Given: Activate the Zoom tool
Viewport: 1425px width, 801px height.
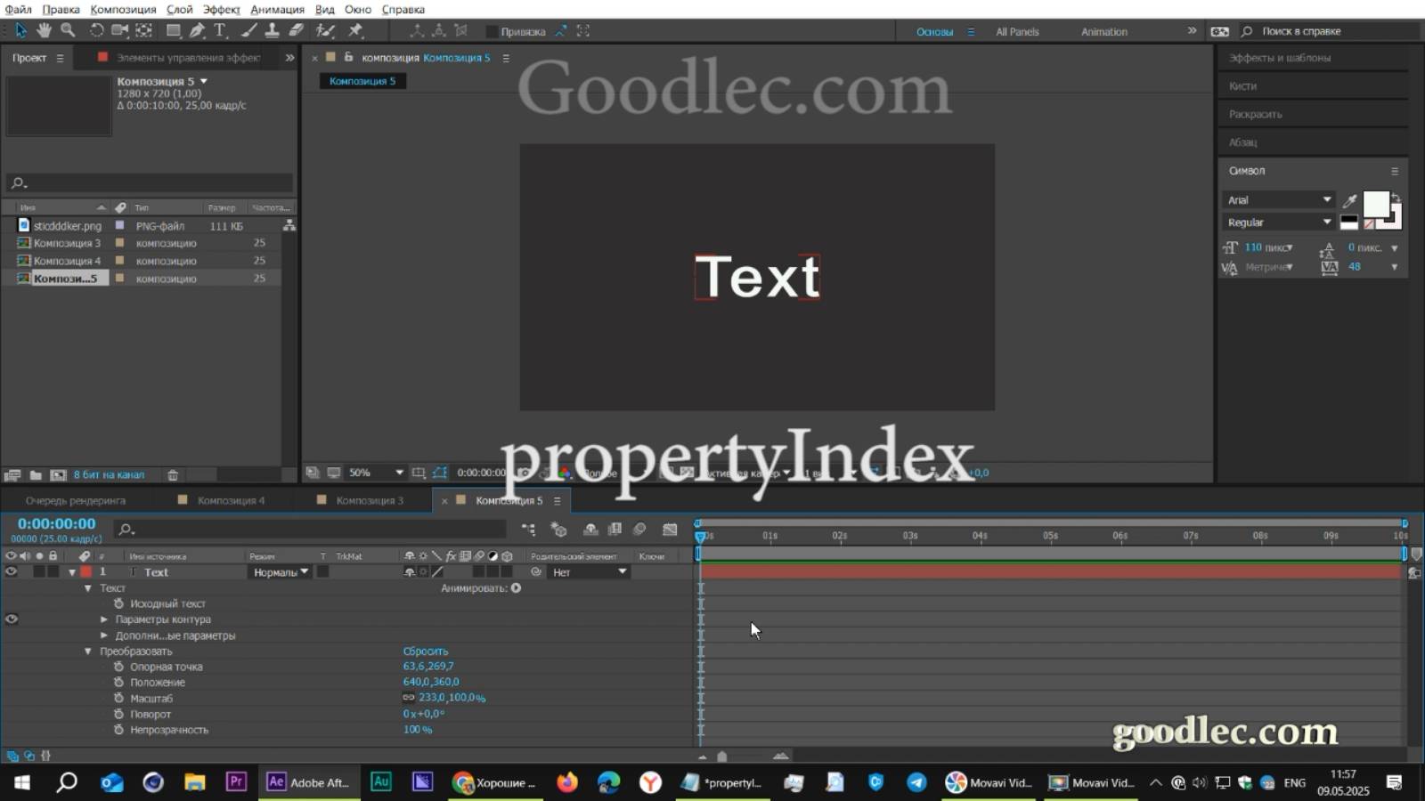Looking at the screenshot, I should point(68,31).
